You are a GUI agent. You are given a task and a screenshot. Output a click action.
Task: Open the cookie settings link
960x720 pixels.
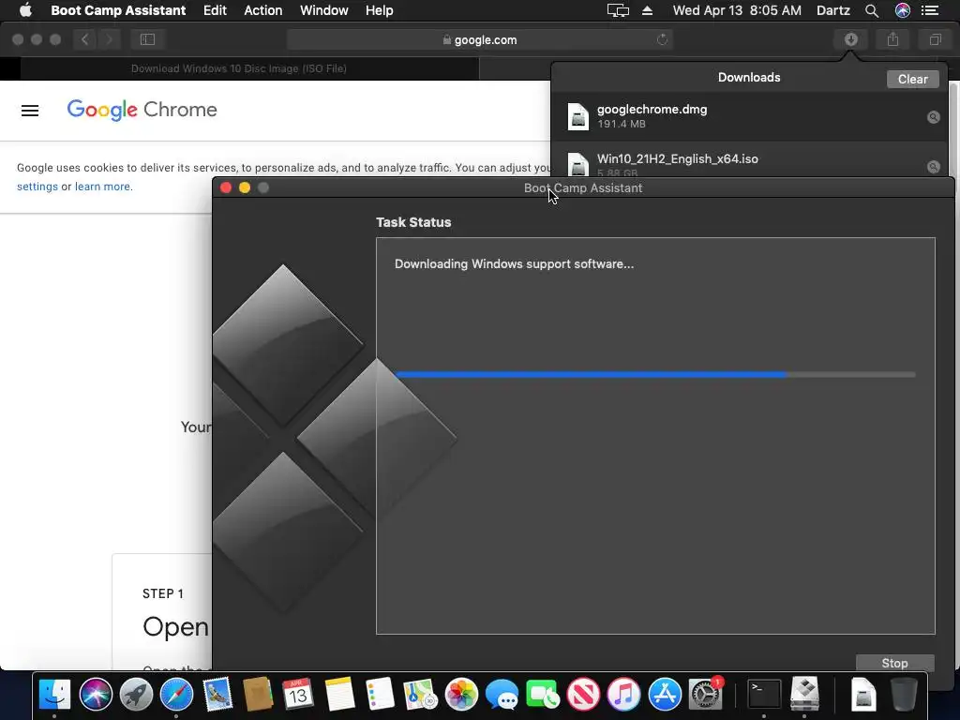(x=37, y=187)
